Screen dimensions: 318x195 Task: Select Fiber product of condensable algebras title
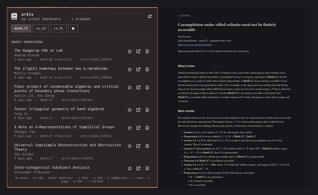pyautogui.click(x=67, y=89)
